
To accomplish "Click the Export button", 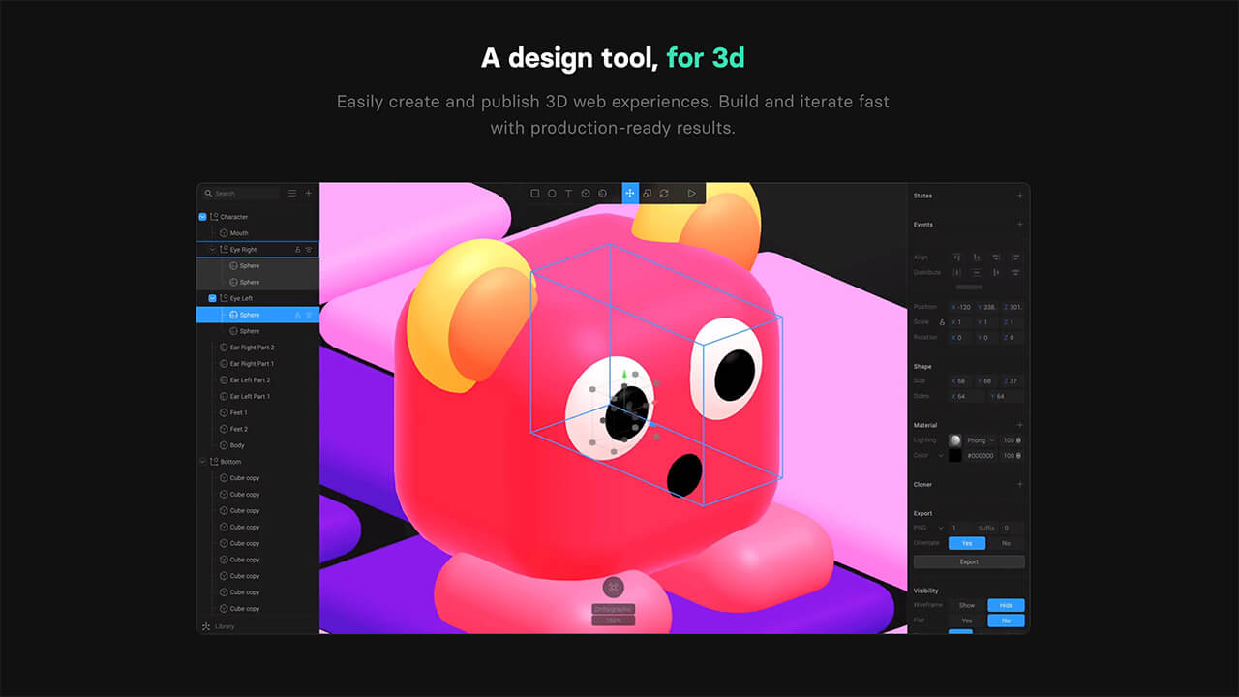I will click(969, 561).
